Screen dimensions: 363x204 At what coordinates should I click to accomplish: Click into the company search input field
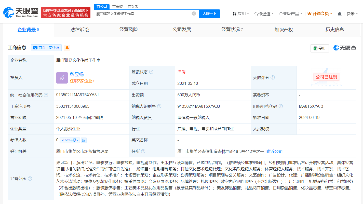tap(143, 14)
